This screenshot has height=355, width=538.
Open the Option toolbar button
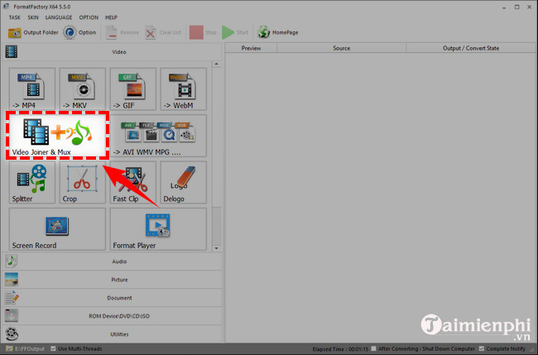[x=79, y=32]
